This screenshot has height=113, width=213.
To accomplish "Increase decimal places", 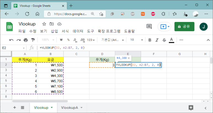I will [x=82, y=40].
